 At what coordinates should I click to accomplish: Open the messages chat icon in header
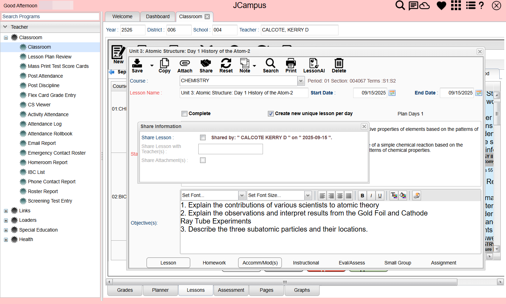click(413, 6)
